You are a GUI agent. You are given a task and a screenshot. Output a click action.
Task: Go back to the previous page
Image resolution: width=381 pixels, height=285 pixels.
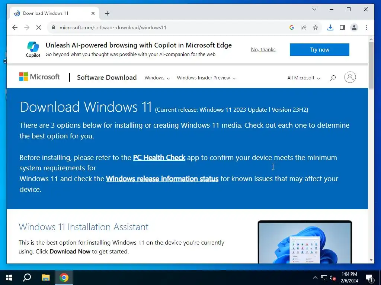tap(15, 27)
